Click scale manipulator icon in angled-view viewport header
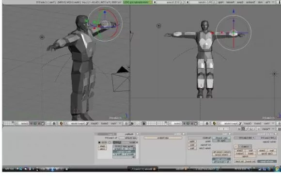Image resolution: width=281 pixels, height=176 pixels. tap(31, 124)
